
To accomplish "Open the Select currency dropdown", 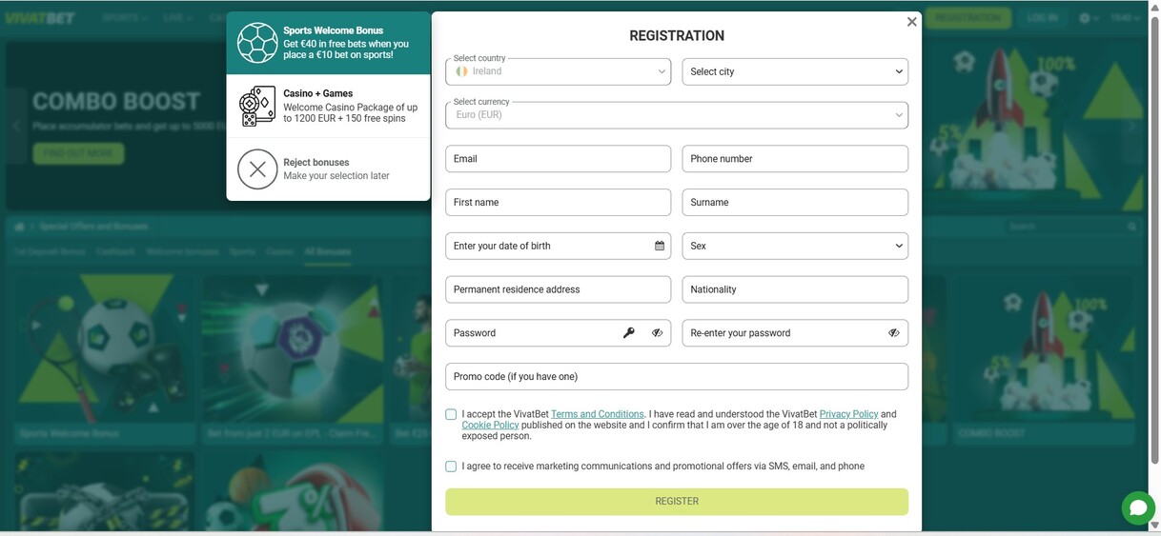I will 677,115.
